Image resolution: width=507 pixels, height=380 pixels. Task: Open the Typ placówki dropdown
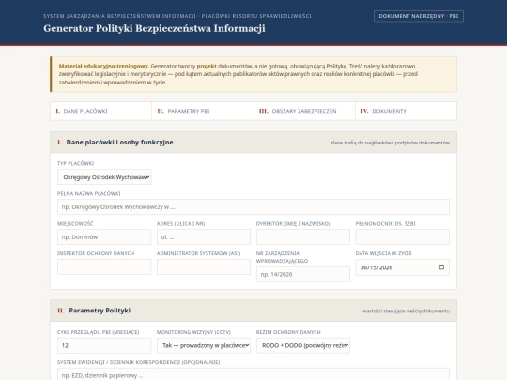[104, 177]
